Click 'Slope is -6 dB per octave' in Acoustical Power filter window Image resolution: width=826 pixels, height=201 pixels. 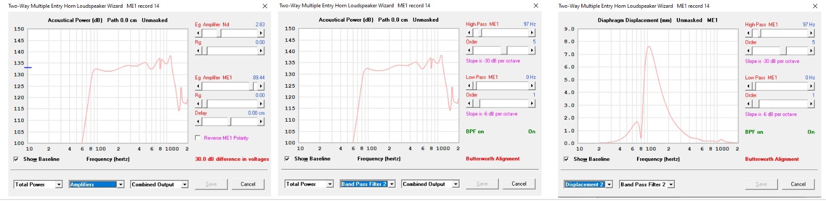pos(491,114)
